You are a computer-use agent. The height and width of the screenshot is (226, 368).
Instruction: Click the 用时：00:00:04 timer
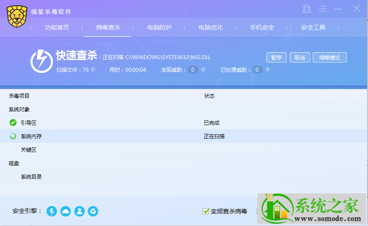[x=128, y=70]
